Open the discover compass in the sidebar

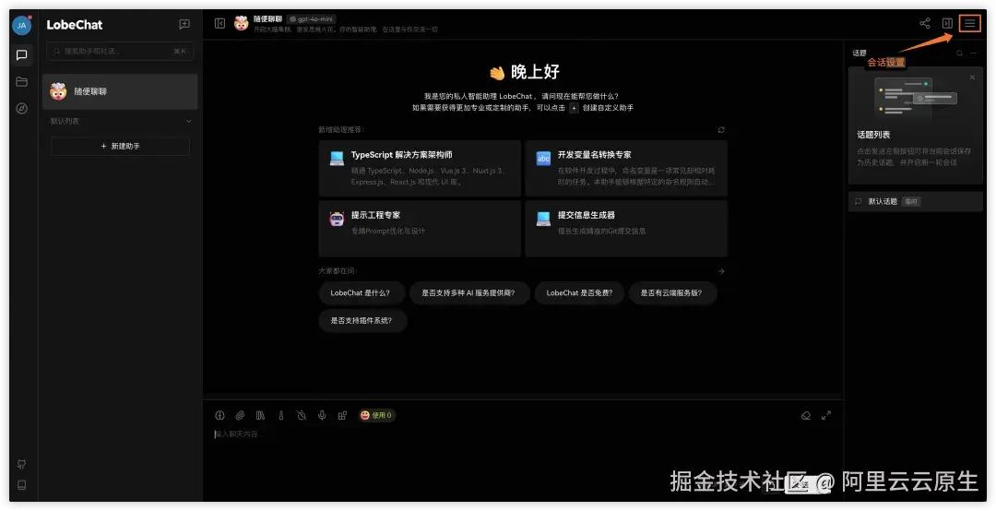point(21,109)
